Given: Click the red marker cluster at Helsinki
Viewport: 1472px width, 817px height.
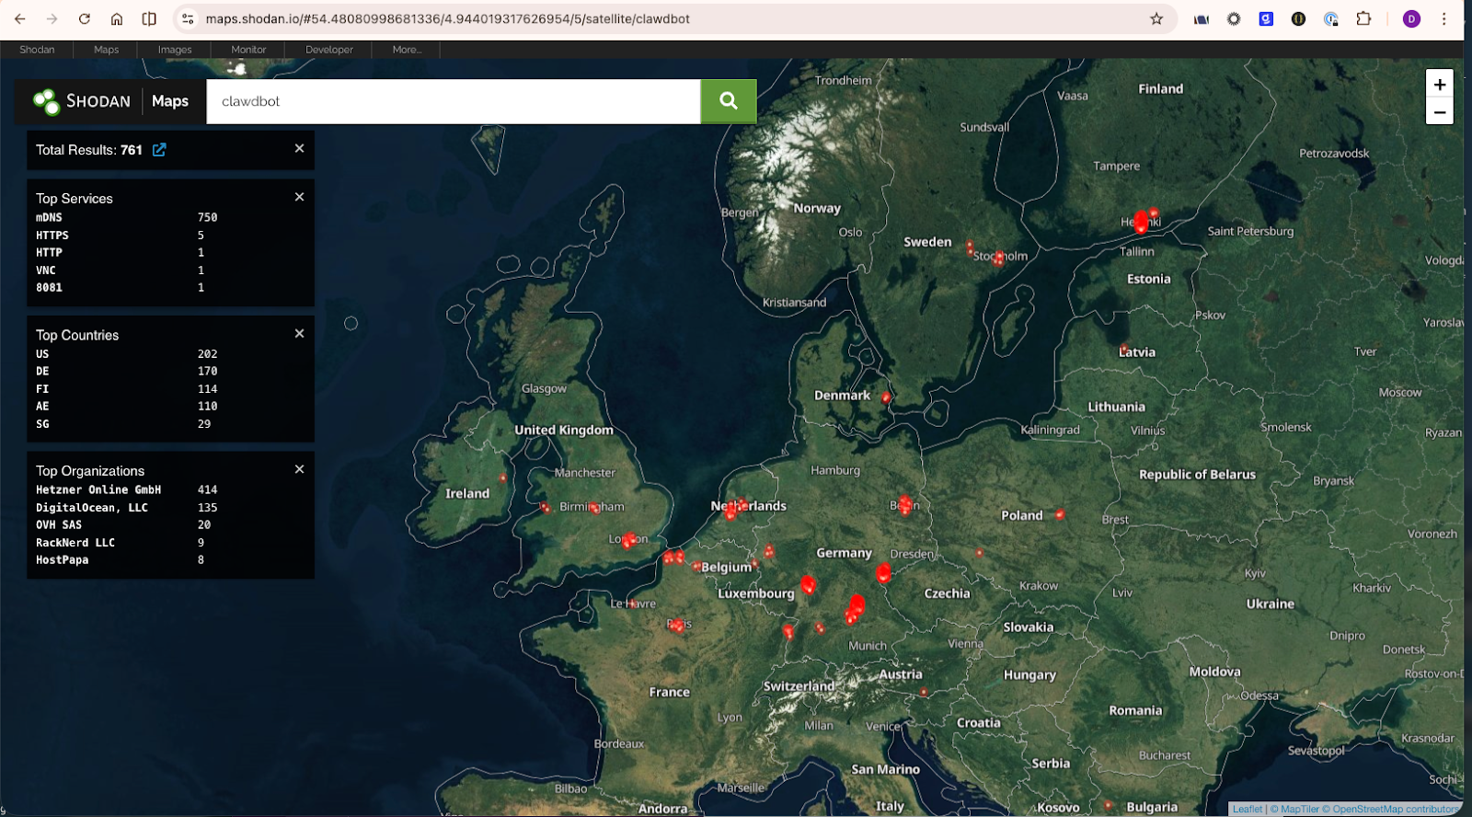Looking at the screenshot, I should point(1142,222).
